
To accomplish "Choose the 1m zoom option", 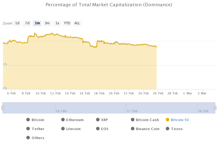I will pyautogui.click(x=37, y=23).
